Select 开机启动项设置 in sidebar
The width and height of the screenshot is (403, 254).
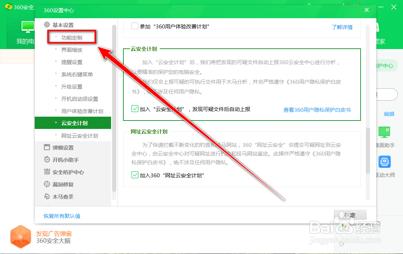[x=80, y=99]
